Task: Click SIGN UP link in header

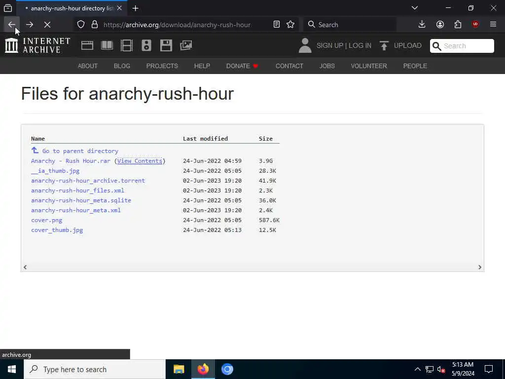Action: pyautogui.click(x=330, y=46)
